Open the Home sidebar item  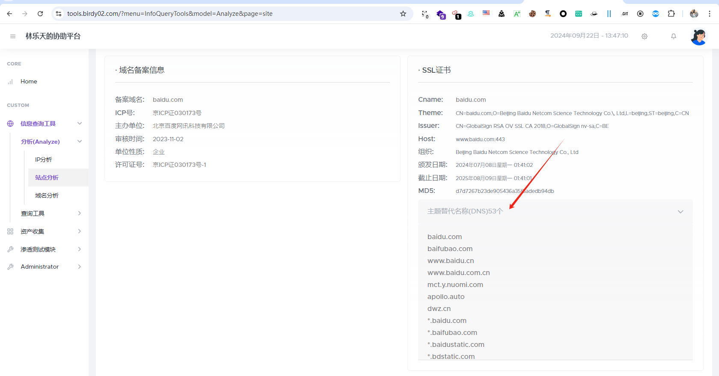click(x=29, y=81)
